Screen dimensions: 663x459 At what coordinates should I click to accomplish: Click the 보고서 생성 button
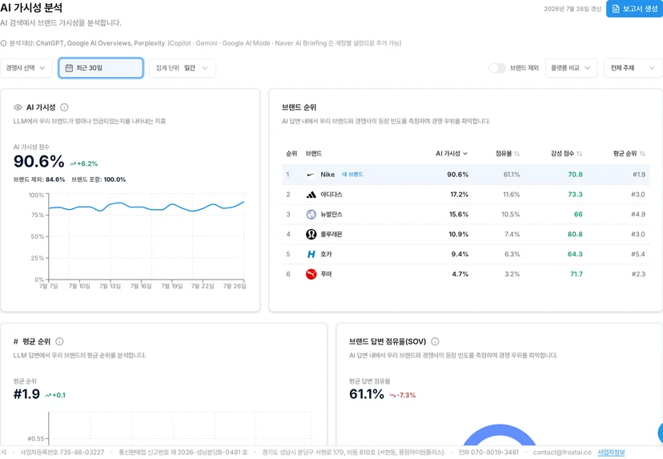[634, 9]
